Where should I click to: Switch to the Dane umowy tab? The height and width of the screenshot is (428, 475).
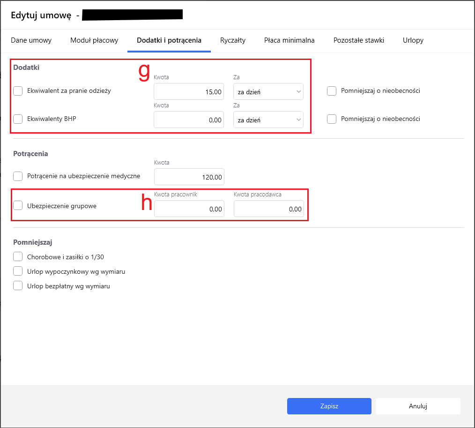pyautogui.click(x=31, y=40)
